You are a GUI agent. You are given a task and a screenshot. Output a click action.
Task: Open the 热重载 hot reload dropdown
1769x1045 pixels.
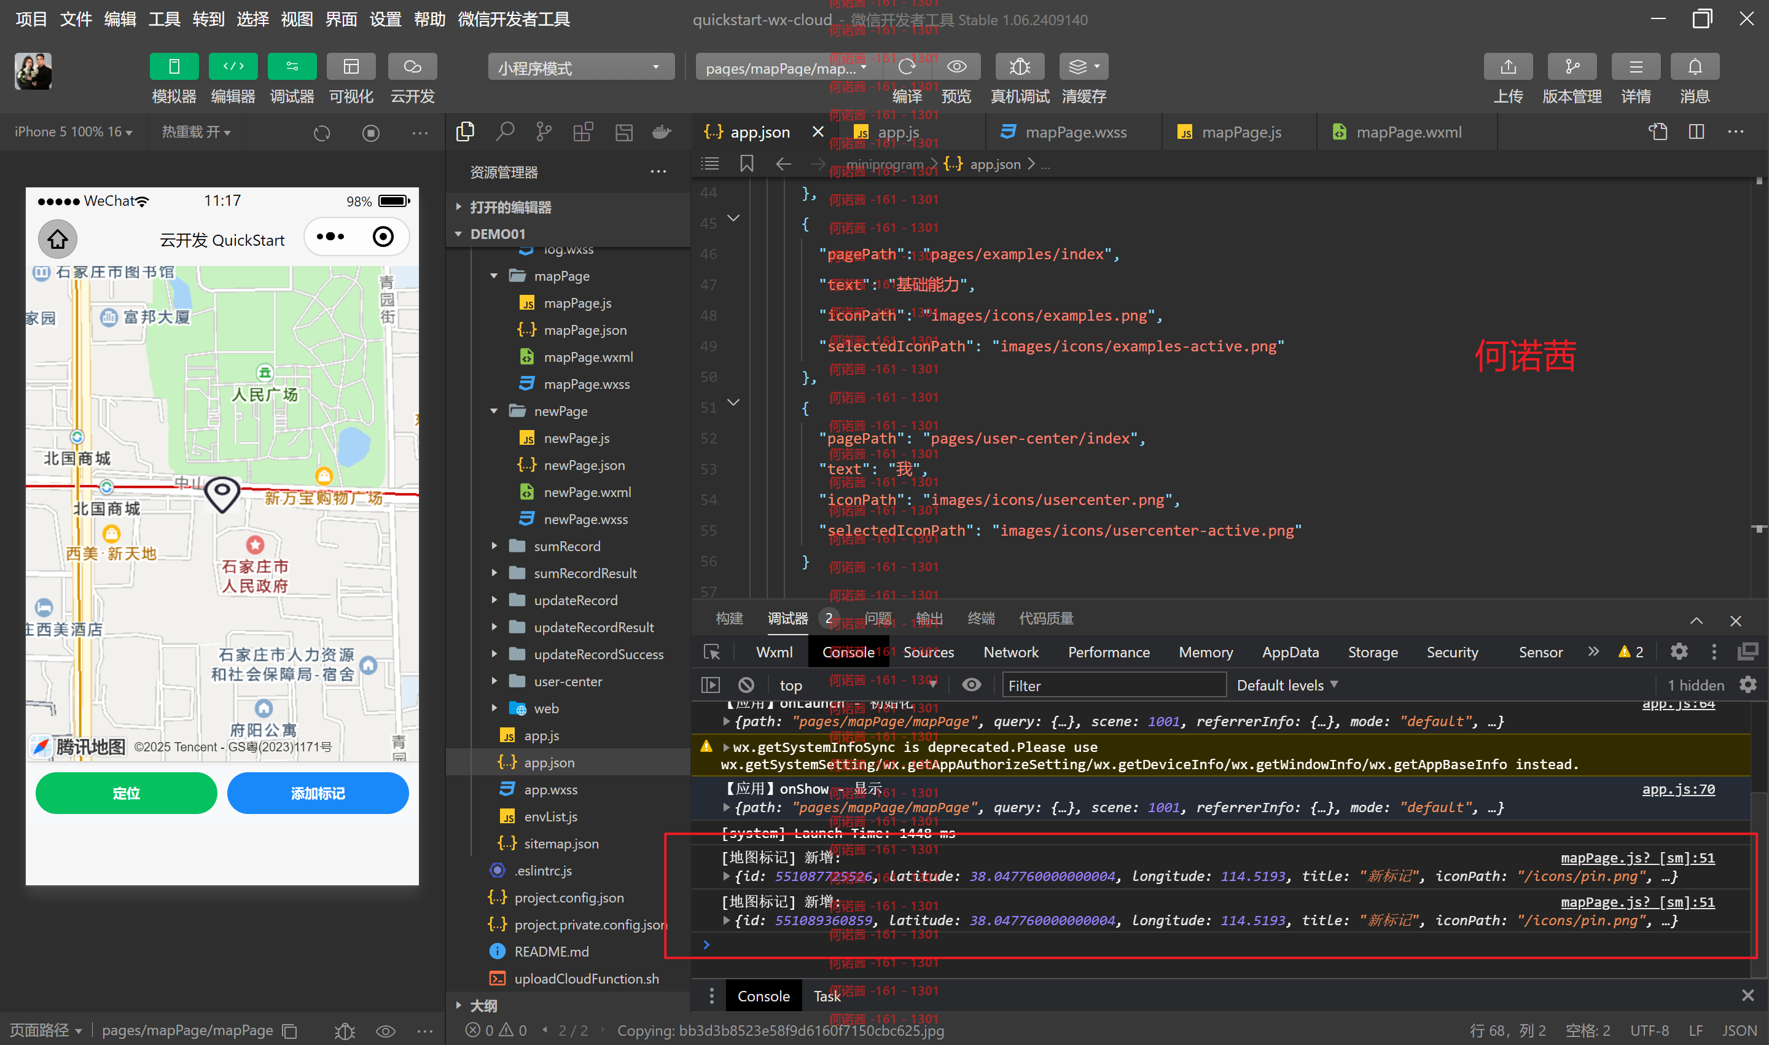[196, 131]
